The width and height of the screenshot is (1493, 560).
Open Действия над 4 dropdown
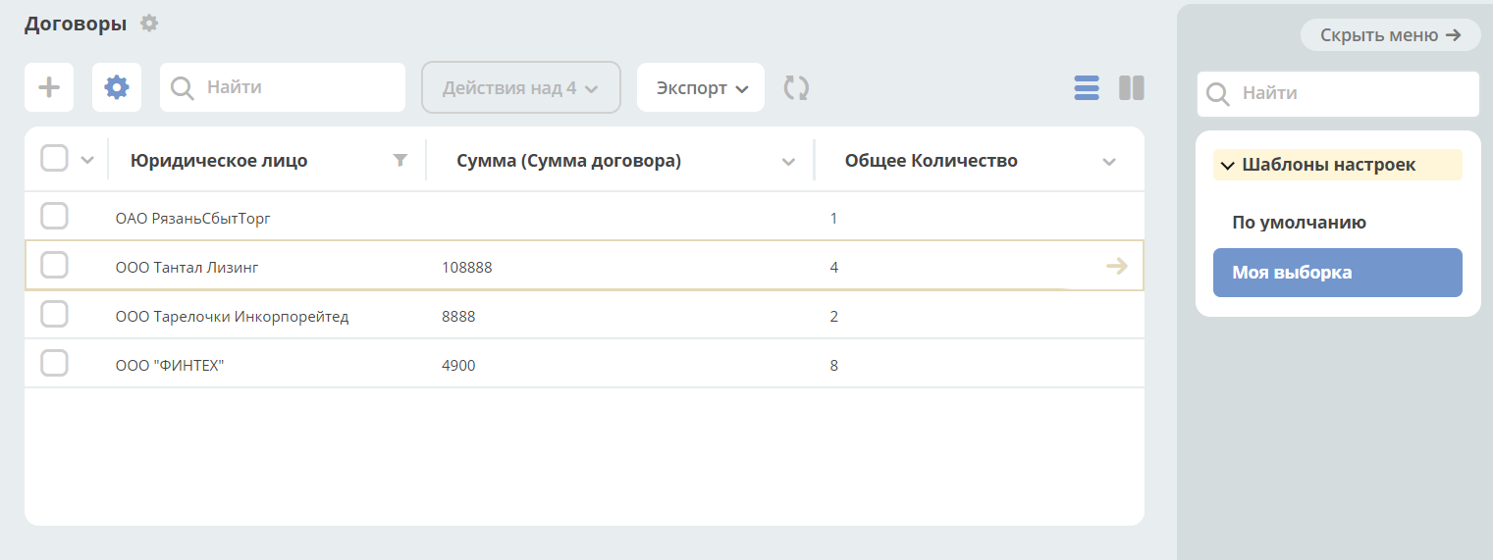tap(521, 87)
